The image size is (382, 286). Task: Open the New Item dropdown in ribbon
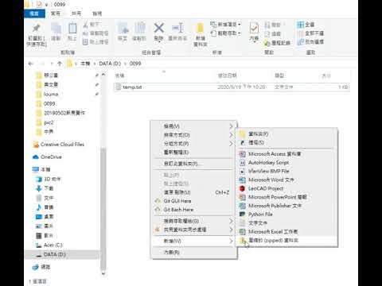point(226,25)
